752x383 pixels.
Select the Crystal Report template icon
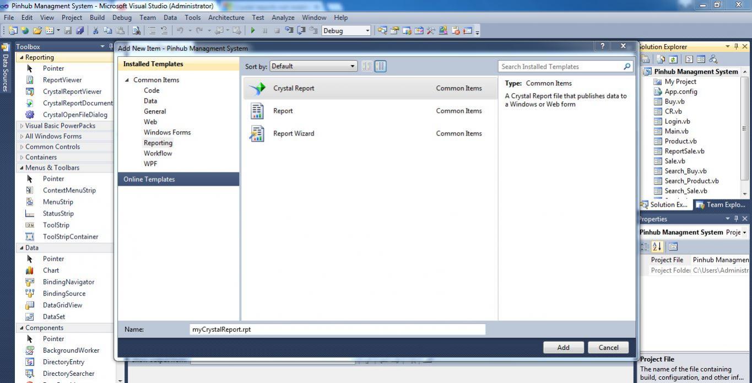tap(257, 88)
